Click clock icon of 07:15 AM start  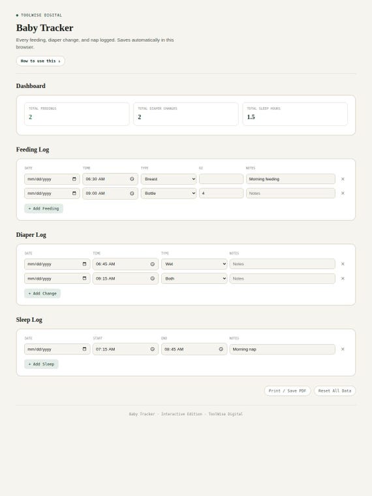click(153, 349)
